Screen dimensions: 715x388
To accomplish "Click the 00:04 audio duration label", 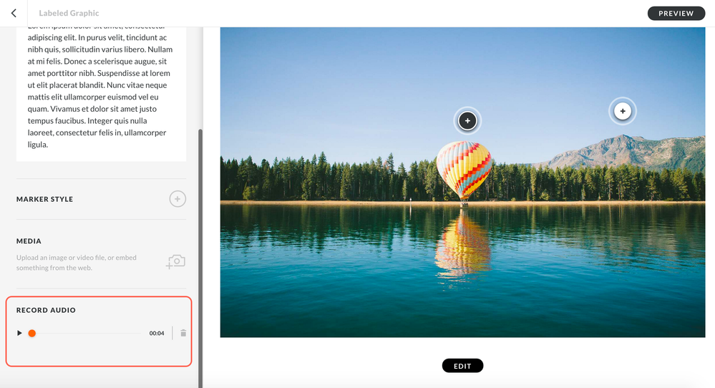I will (x=157, y=334).
